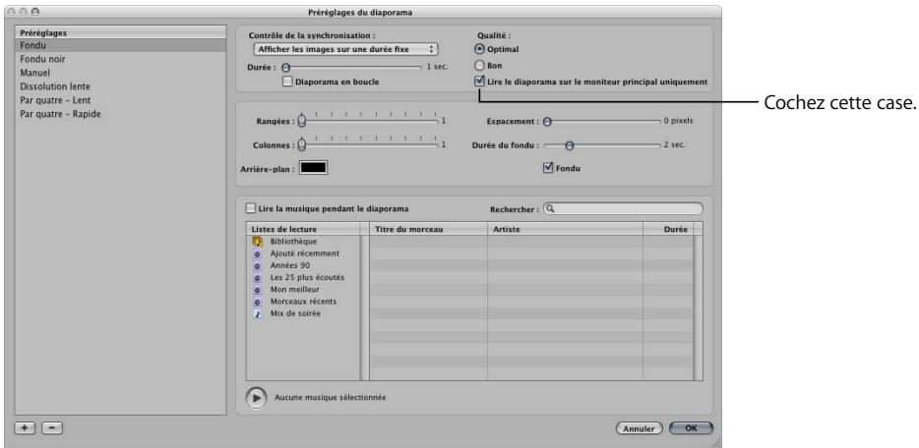This screenshot has width=919, height=448.
Task: Select the Dissolution lente preset
Action: [120, 86]
